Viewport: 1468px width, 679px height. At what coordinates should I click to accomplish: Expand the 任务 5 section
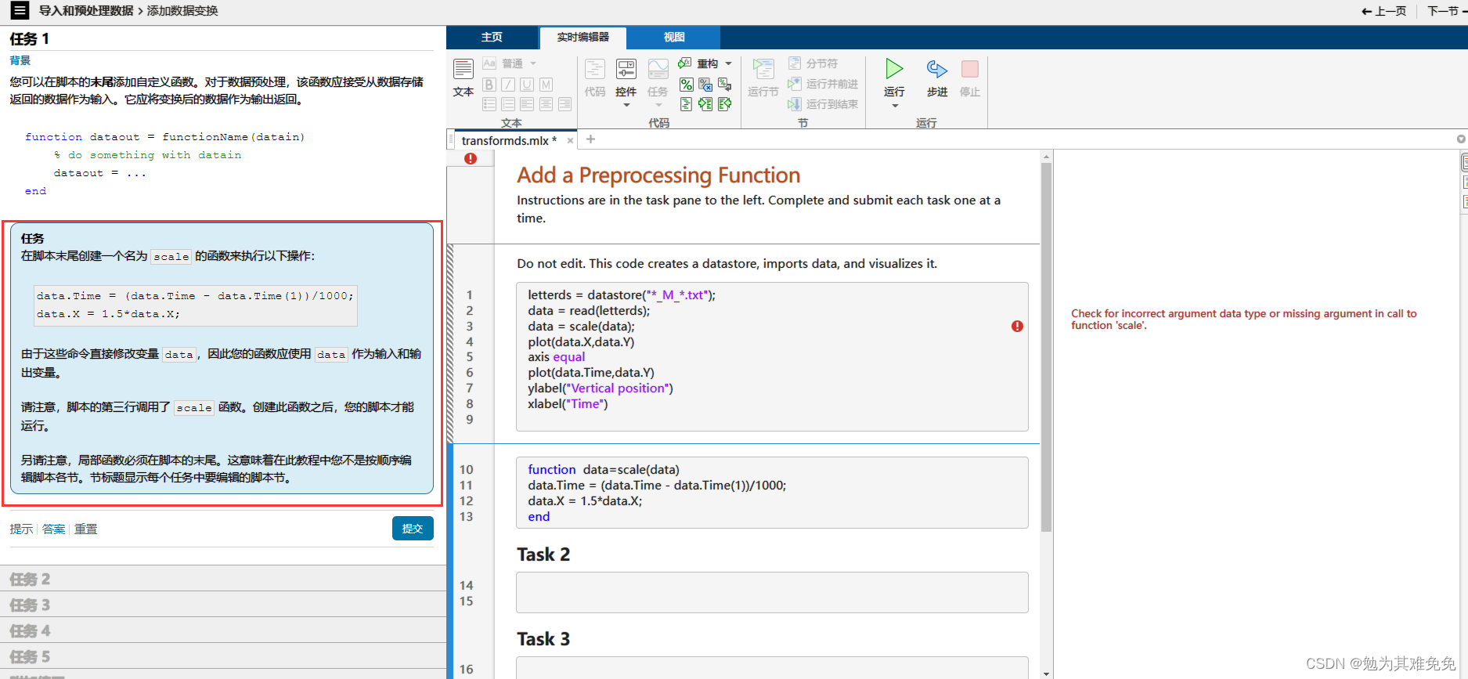(x=223, y=656)
